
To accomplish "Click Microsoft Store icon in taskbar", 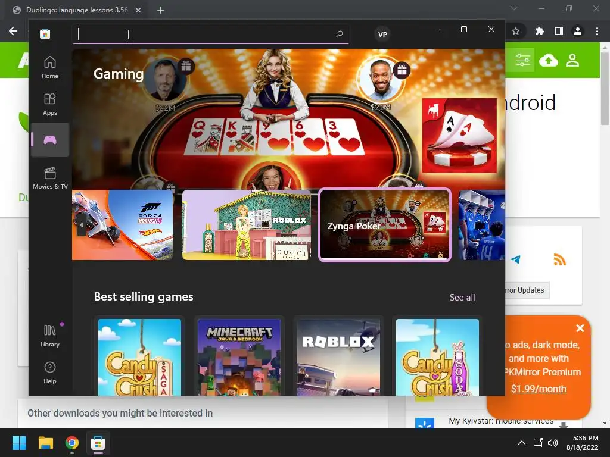I will (x=98, y=443).
